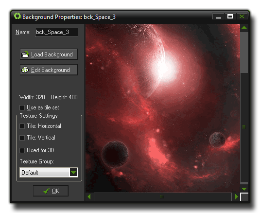Enable the Use as tile set checkbox
Viewport: 260px width, 213px height.
pos(22,107)
